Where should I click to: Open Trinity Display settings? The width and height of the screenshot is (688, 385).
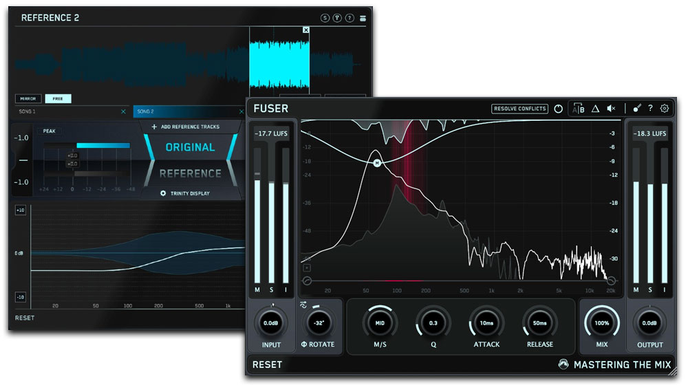point(186,193)
